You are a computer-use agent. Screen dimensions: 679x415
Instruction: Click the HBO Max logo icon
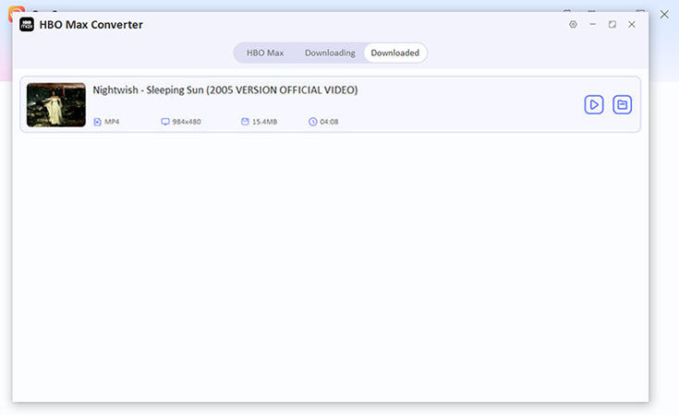coord(27,25)
